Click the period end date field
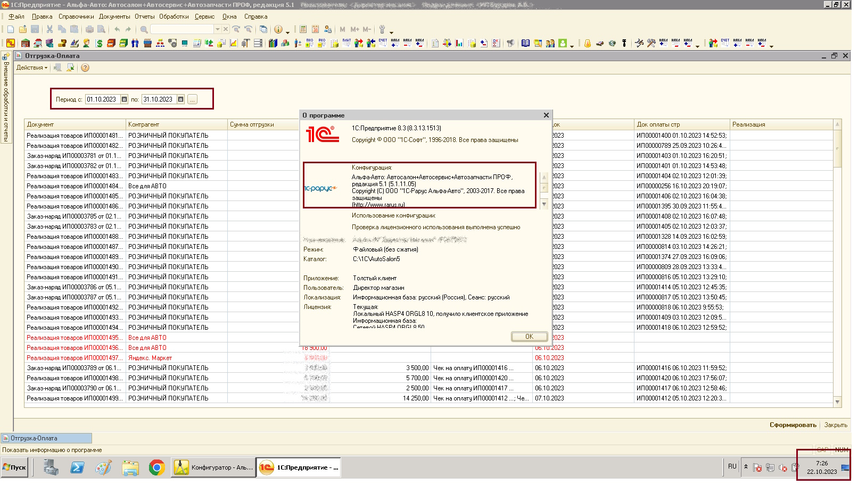 pos(159,99)
